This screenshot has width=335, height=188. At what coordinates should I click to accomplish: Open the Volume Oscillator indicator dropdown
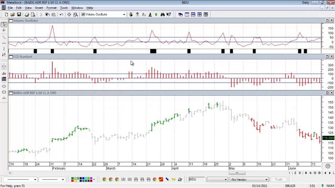coord(124,15)
